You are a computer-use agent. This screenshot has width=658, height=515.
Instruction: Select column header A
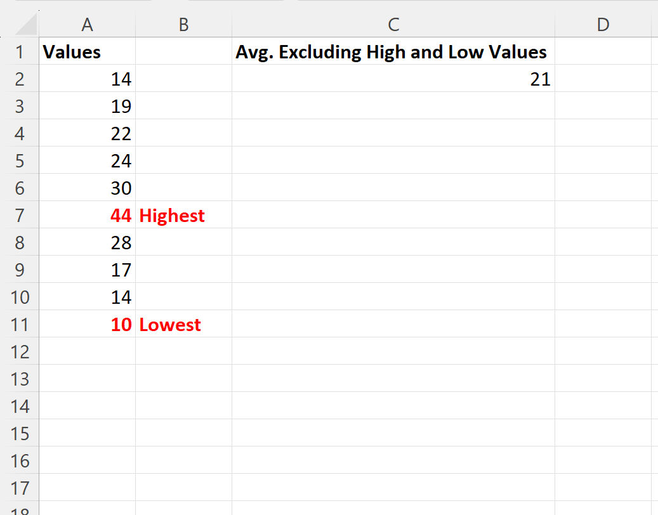coord(87,24)
